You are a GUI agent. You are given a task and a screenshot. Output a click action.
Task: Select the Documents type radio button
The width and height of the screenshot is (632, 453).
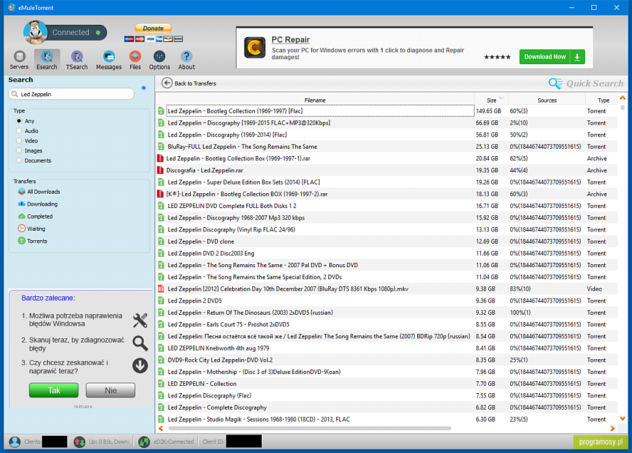pyautogui.click(x=19, y=160)
